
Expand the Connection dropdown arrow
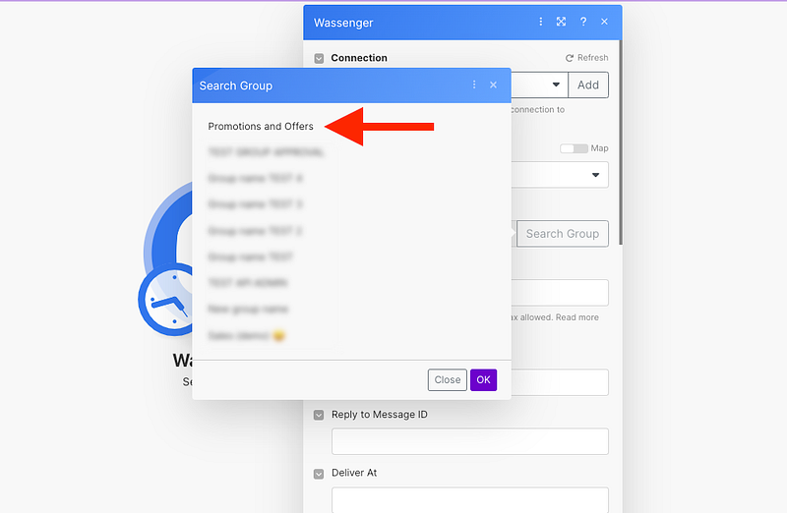click(556, 85)
